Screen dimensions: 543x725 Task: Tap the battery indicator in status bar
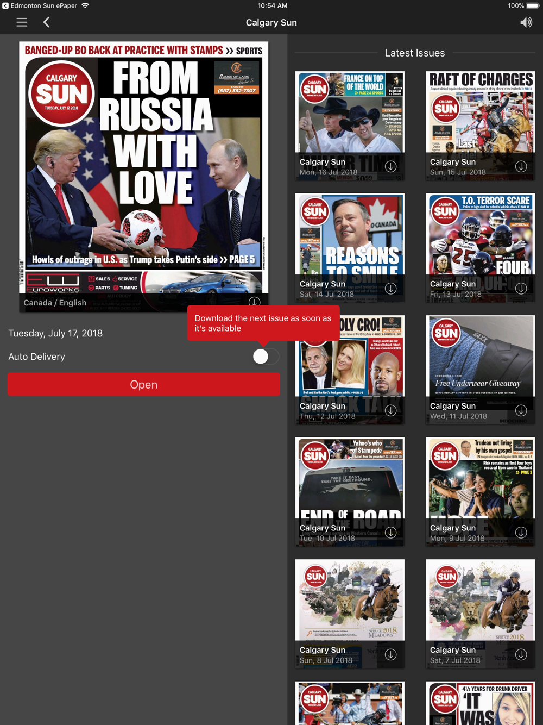click(x=533, y=5)
